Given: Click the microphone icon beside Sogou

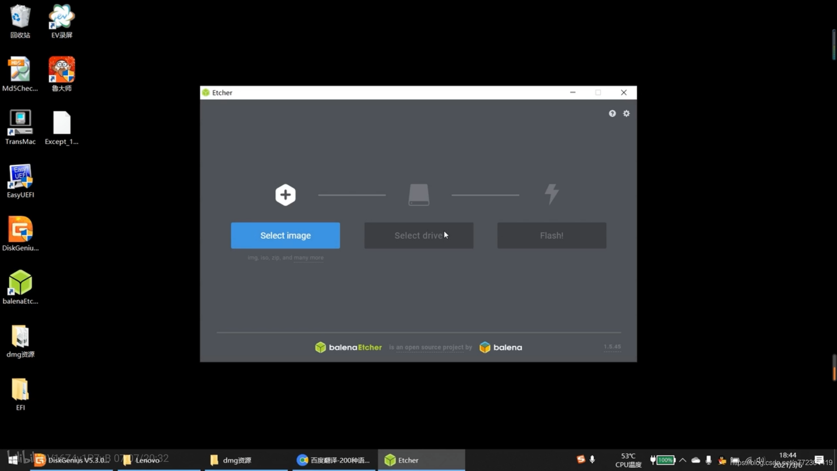Looking at the screenshot, I should [592, 459].
